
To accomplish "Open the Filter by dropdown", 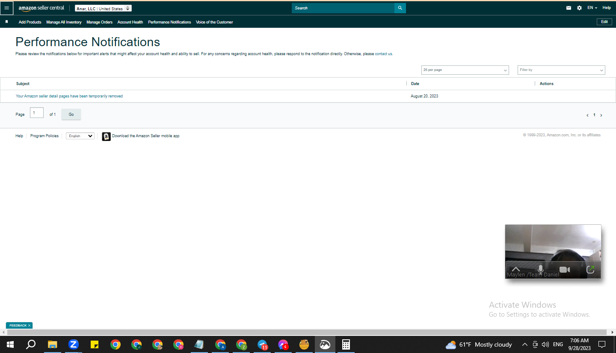I will 561,70.
